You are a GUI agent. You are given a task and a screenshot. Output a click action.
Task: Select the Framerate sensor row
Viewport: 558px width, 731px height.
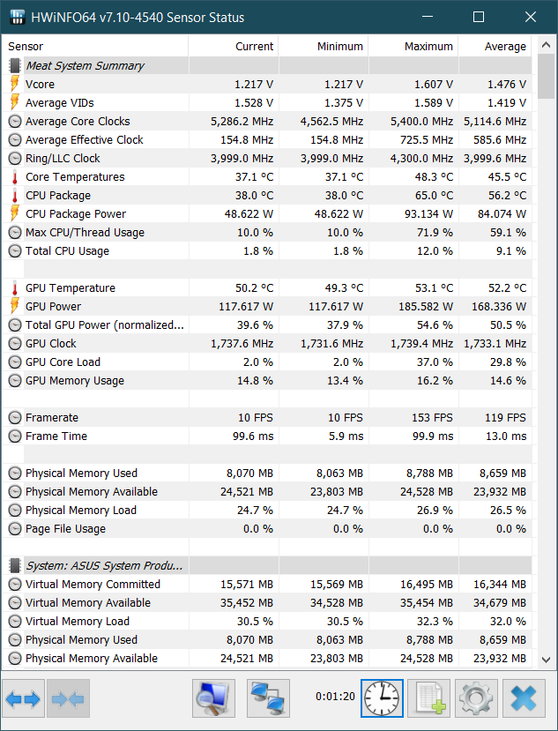266,418
